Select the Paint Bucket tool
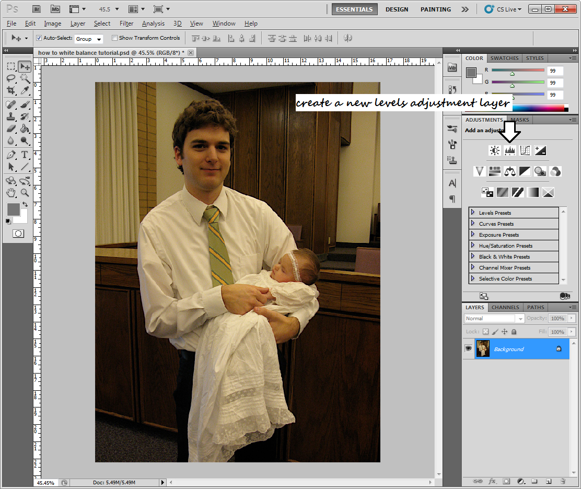The width and height of the screenshot is (581, 489). point(25,129)
